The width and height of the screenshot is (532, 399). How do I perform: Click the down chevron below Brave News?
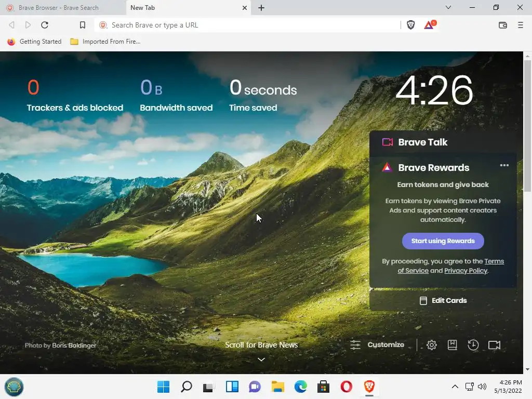[x=261, y=359]
